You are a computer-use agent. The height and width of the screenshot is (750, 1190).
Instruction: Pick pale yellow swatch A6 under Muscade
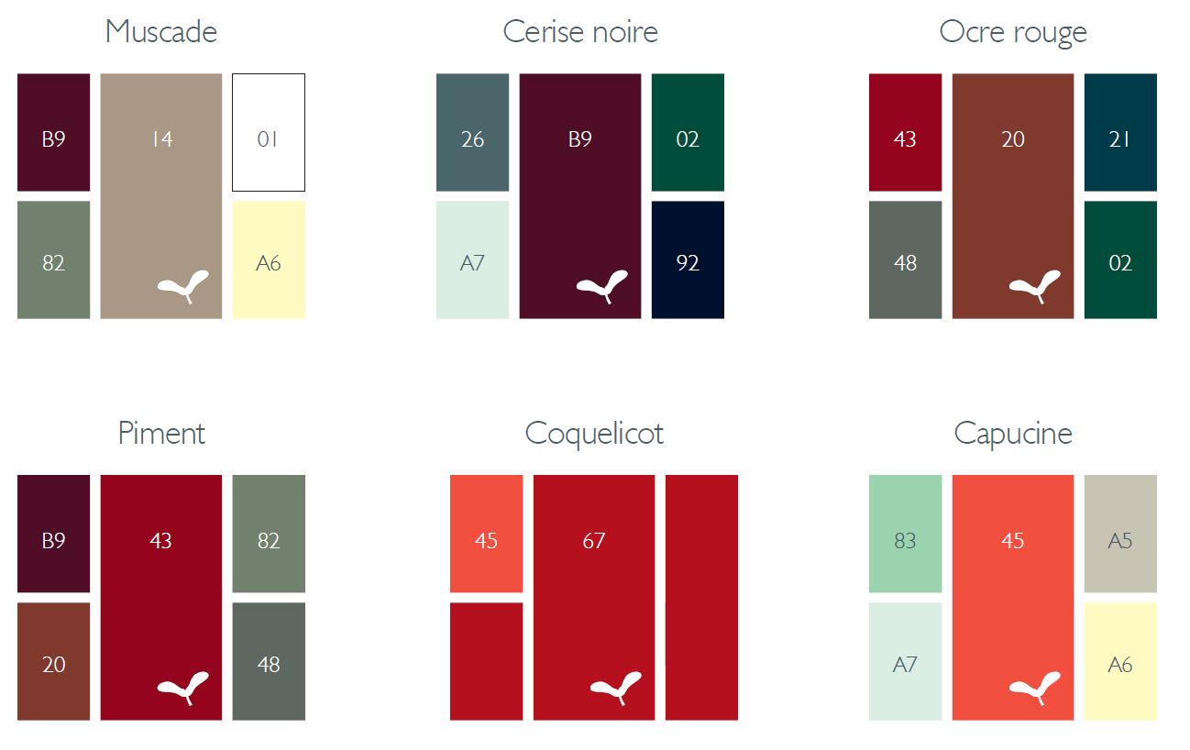[269, 260]
